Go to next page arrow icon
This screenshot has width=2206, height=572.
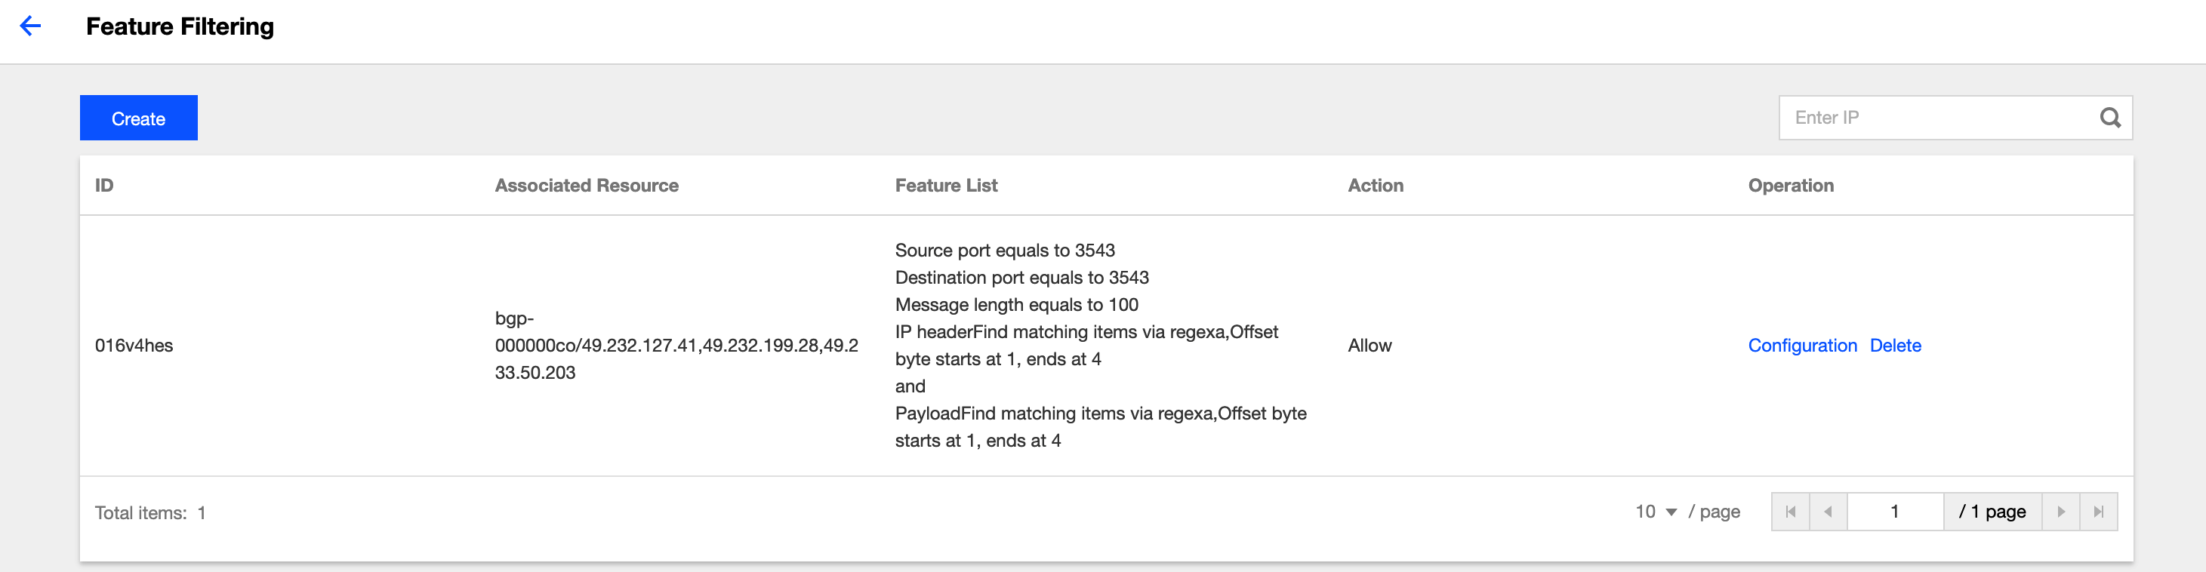[x=2061, y=512]
